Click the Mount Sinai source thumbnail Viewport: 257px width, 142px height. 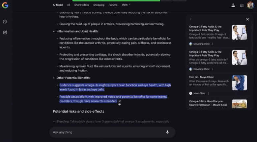[x=240, y=104]
